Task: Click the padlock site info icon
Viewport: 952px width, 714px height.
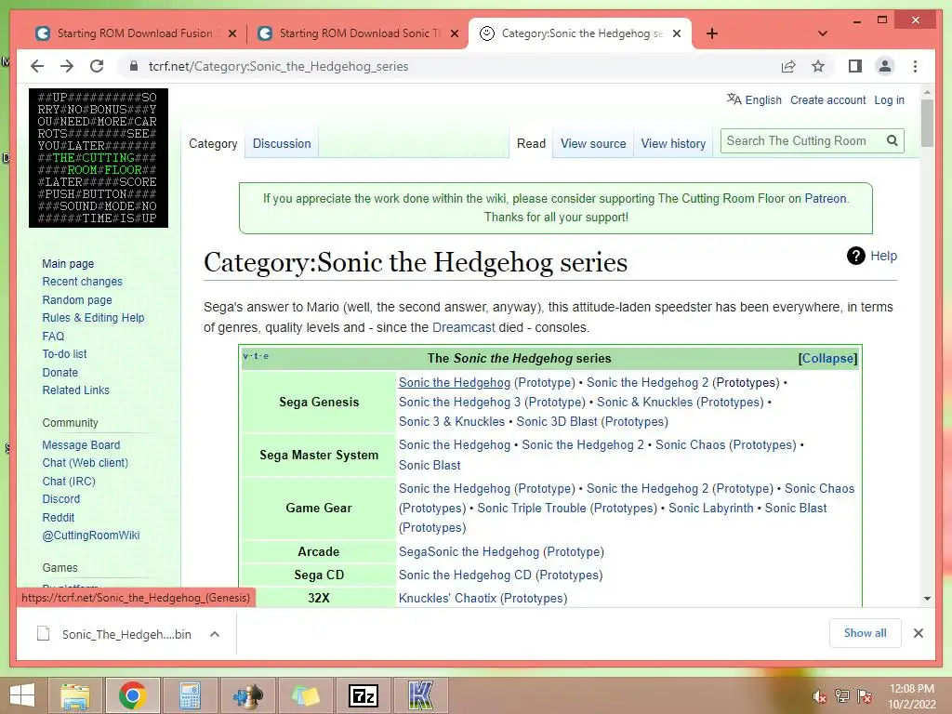Action: [x=134, y=66]
